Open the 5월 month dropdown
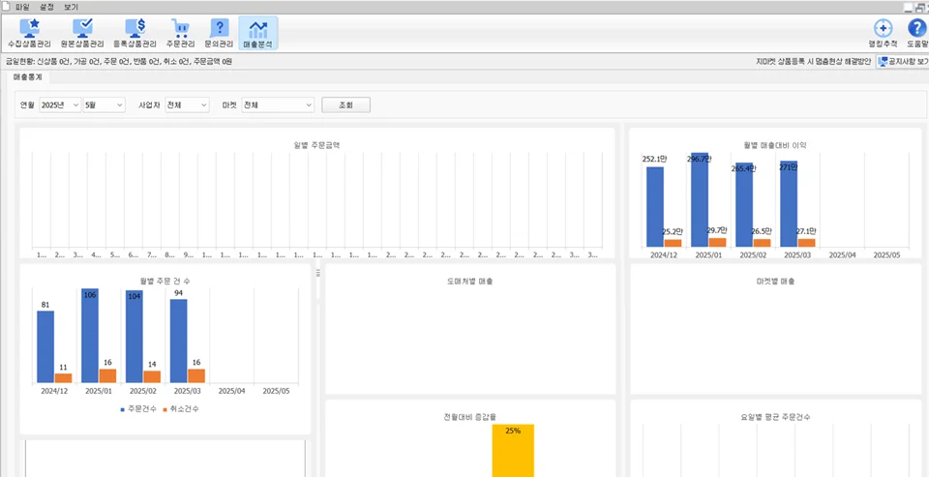Viewport: 929px width, 477px height. (x=105, y=104)
